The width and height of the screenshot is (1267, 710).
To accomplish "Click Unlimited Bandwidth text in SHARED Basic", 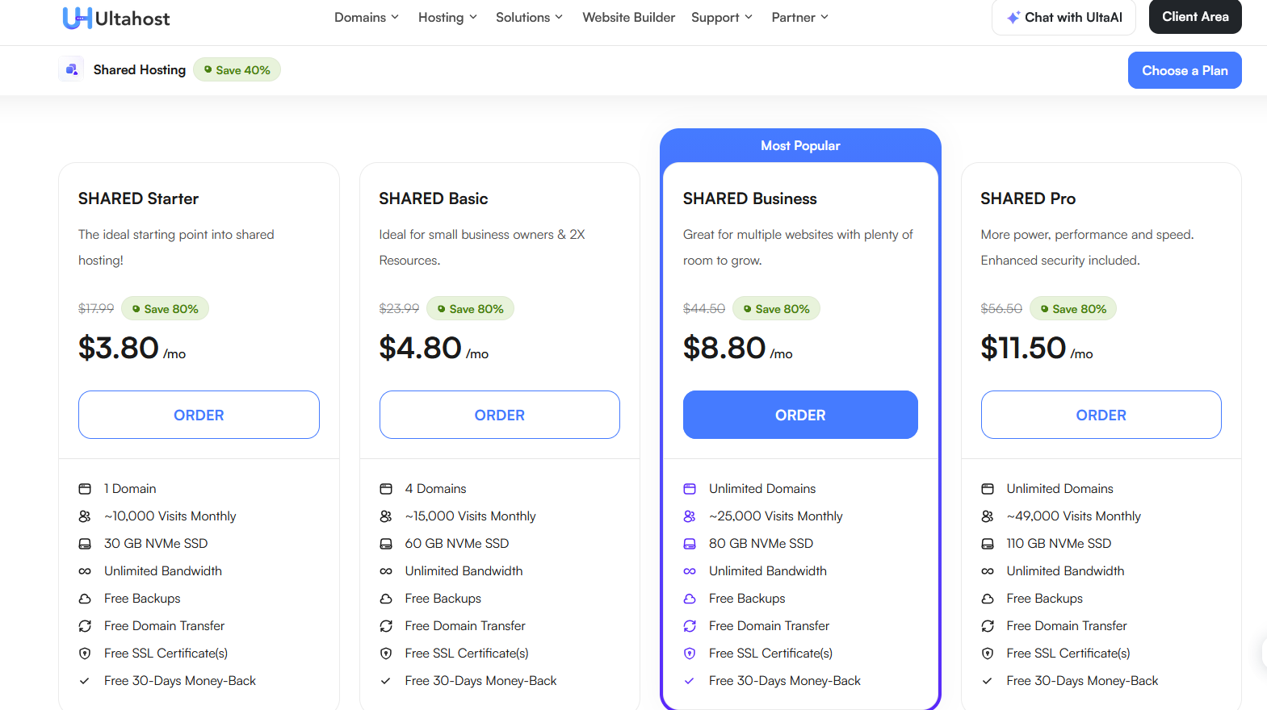I will [x=464, y=571].
